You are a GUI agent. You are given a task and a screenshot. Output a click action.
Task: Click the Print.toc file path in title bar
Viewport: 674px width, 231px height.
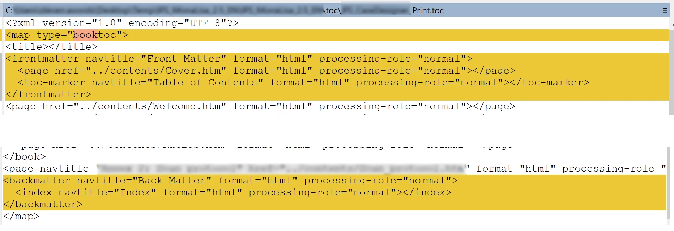(x=225, y=10)
